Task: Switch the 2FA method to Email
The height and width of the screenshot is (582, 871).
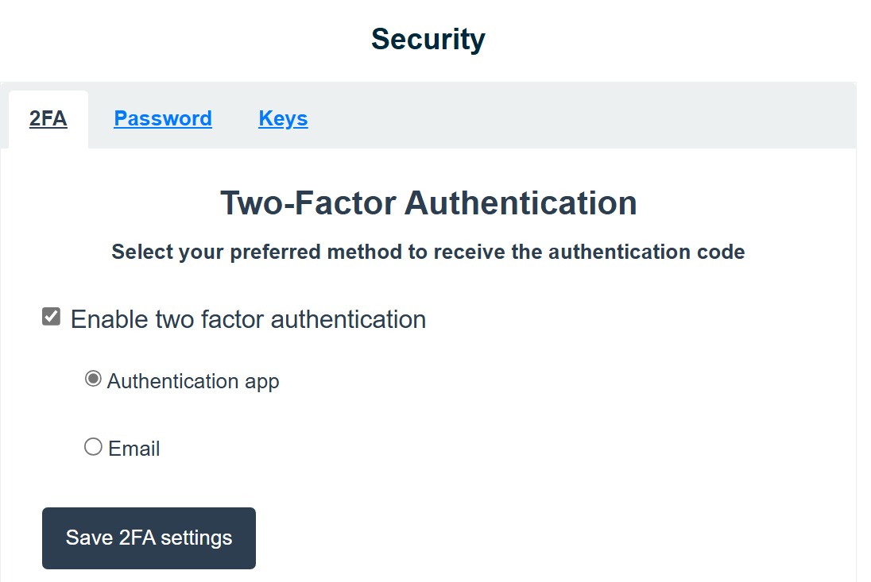Action: point(93,447)
